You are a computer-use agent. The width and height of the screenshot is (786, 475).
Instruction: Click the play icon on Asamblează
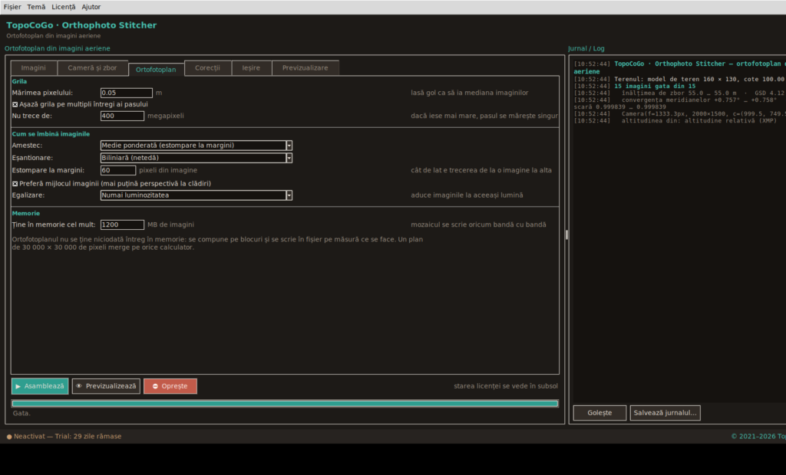click(x=18, y=386)
